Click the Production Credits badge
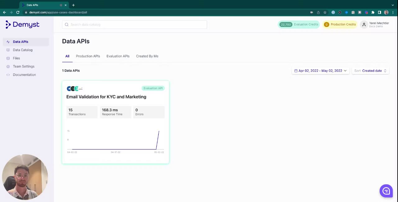Image resolution: width=398 pixels, height=202 pixels. point(340,24)
